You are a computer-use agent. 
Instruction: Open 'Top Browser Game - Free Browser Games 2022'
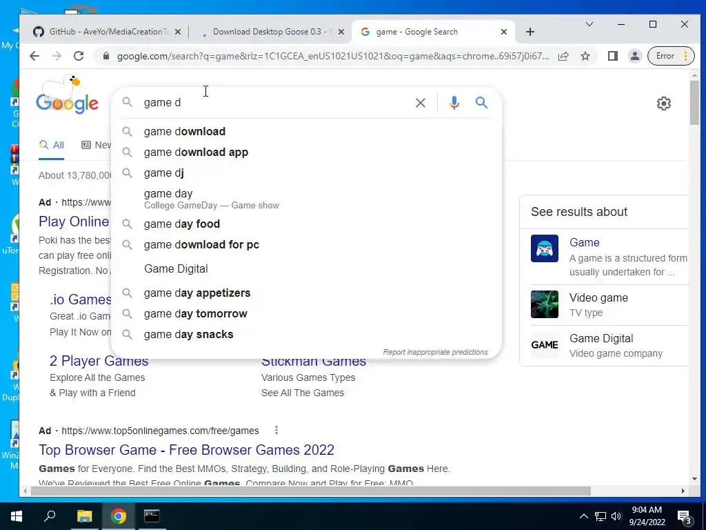(x=186, y=450)
